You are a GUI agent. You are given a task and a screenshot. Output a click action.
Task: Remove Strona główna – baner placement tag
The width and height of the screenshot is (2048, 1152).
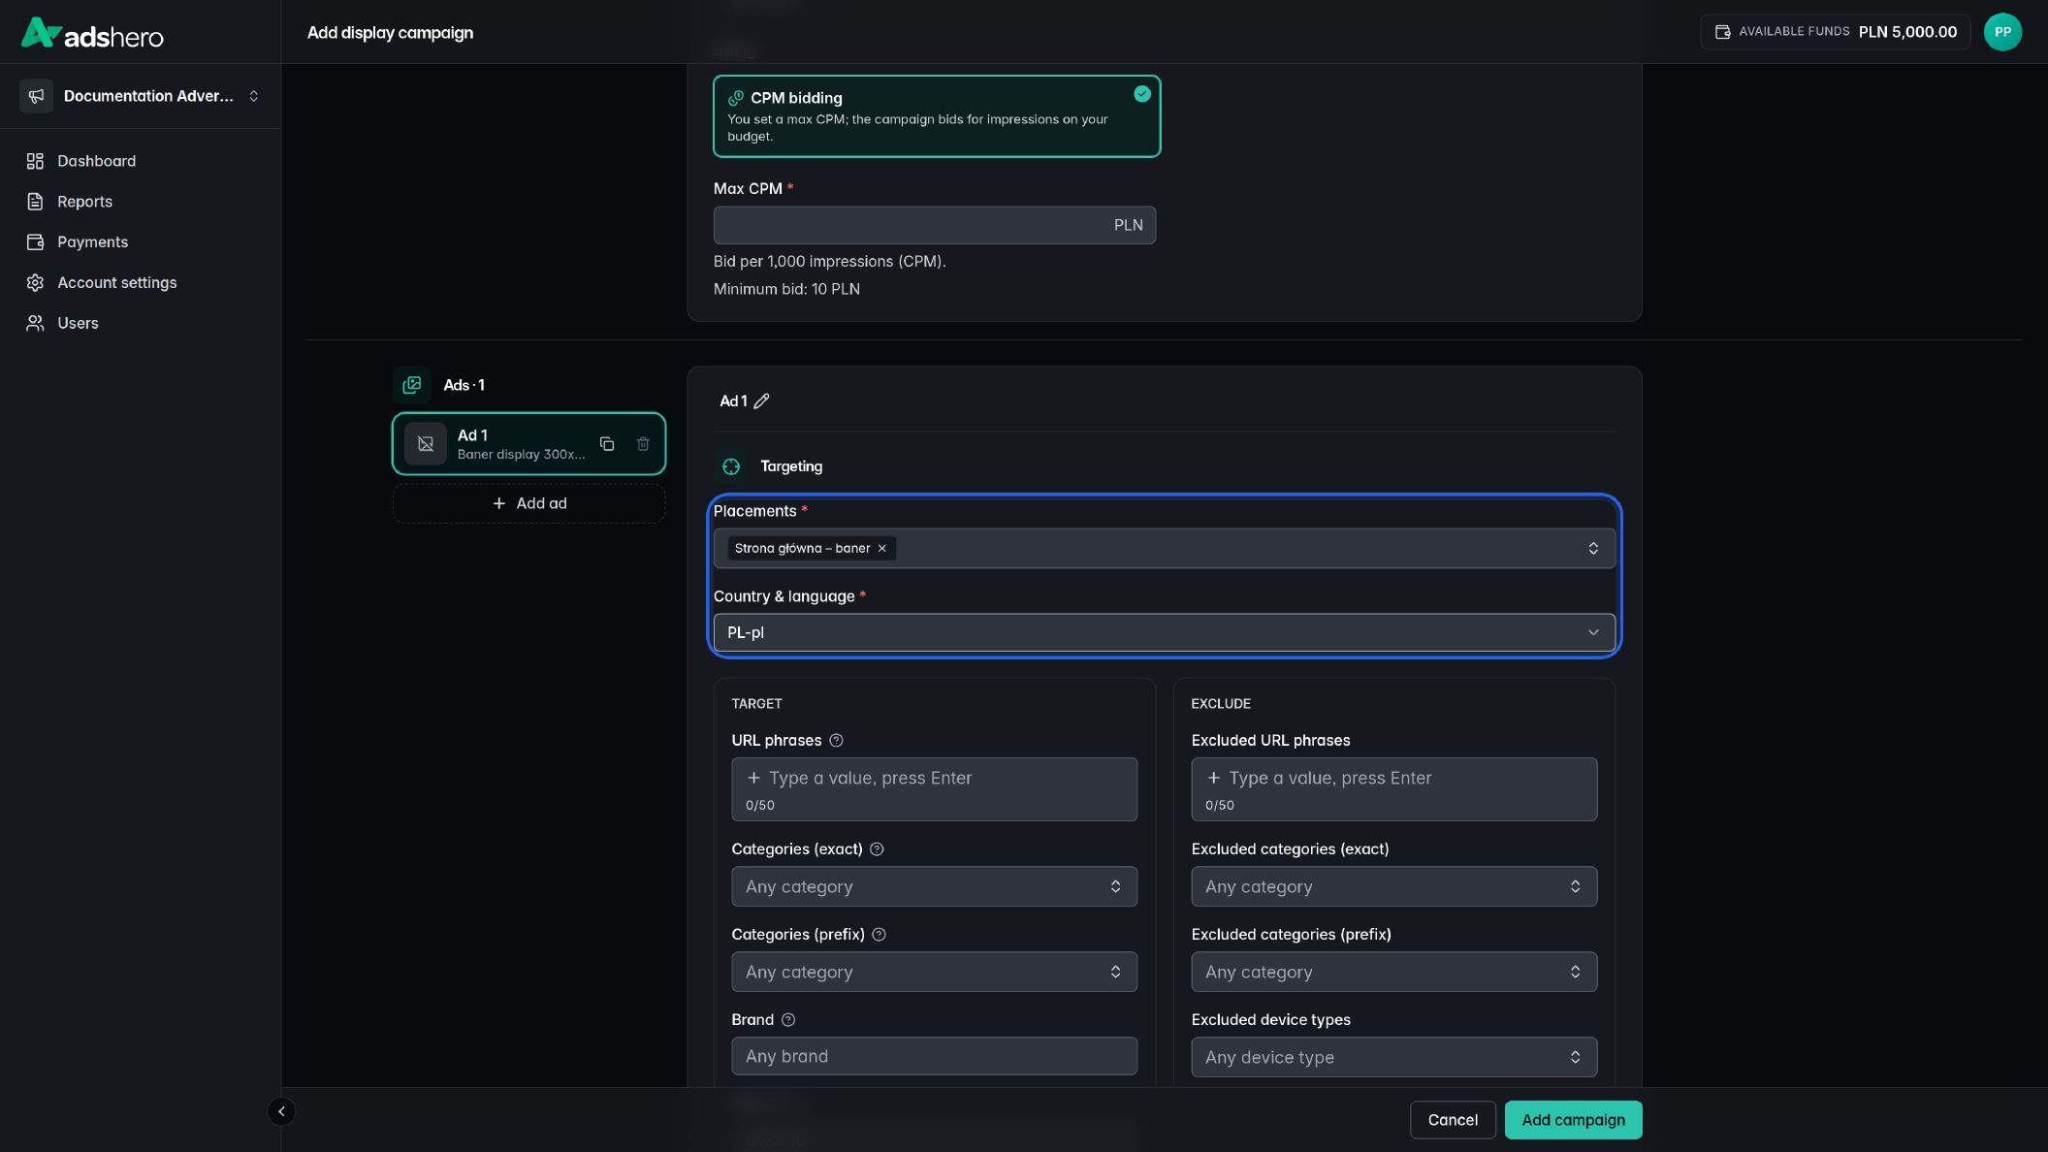[x=882, y=549]
